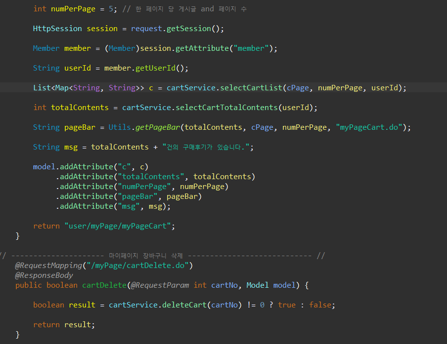Image resolution: width=447 pixels, height=344 pixels.
Task: Click the "pageBar" string in addAttribute
Action: [137, 196]
